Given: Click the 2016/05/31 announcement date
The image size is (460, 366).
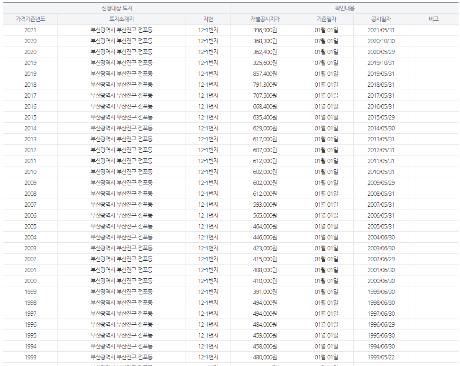Looking at the screenshot, I should pyautogui.click(x=381, y=107).
